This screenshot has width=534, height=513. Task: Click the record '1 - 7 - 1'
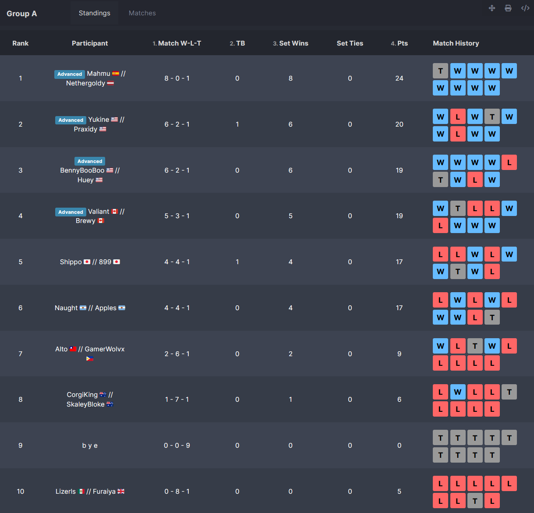pos(177,400)
